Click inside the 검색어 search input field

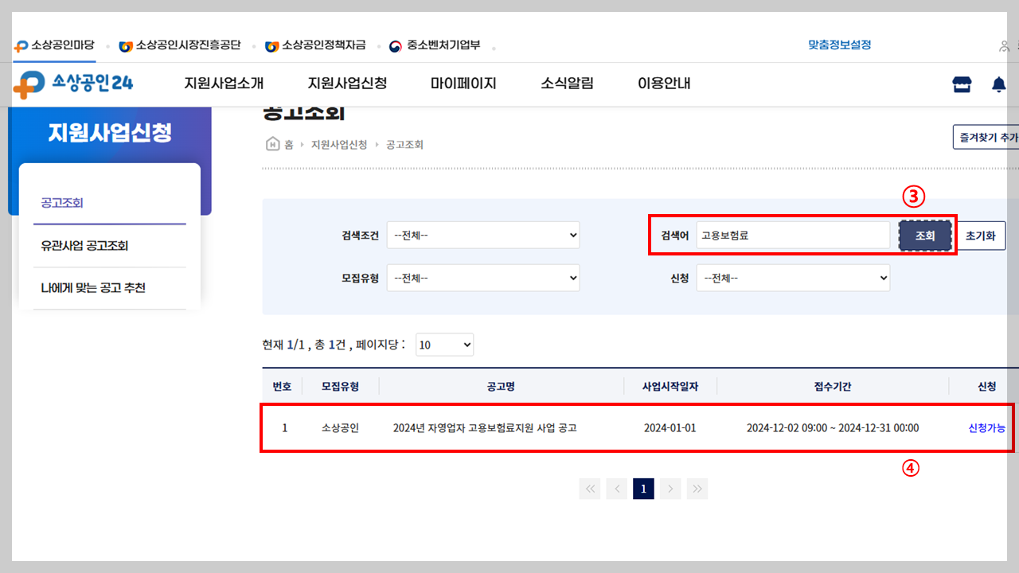point(794,235)
